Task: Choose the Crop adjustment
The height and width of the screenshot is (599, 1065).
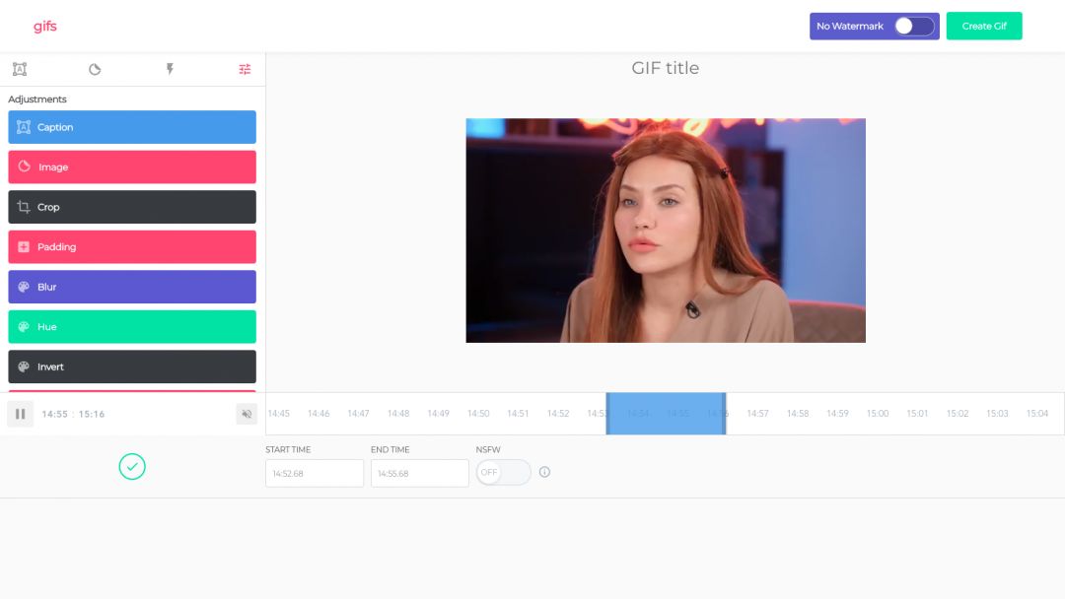Action: click(132, 207)
